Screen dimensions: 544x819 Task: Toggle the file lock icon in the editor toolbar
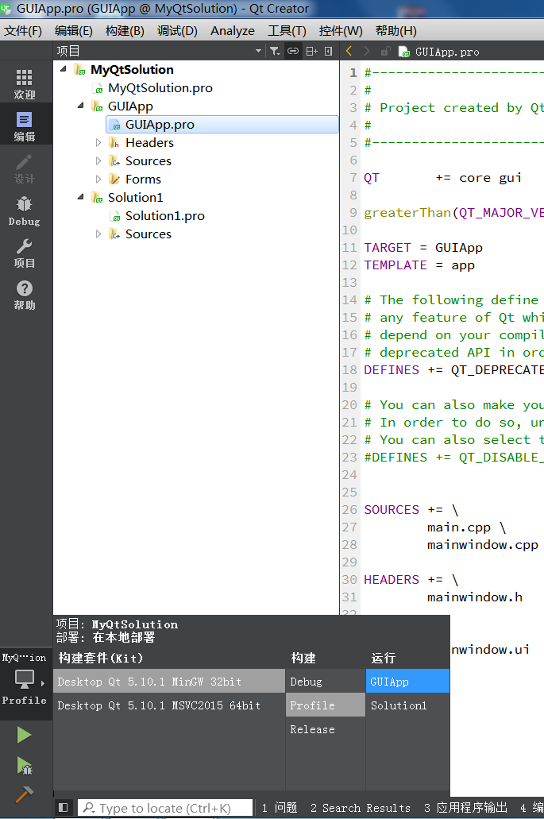(x=385, y=51)
